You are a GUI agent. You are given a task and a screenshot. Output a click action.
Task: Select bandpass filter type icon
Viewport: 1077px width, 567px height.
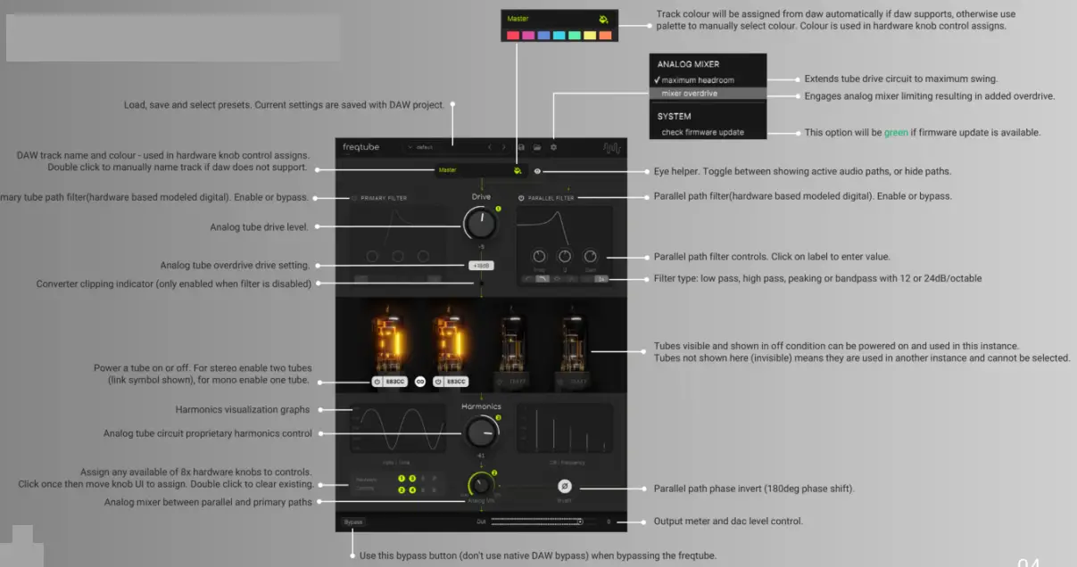(x=572, y=279)
